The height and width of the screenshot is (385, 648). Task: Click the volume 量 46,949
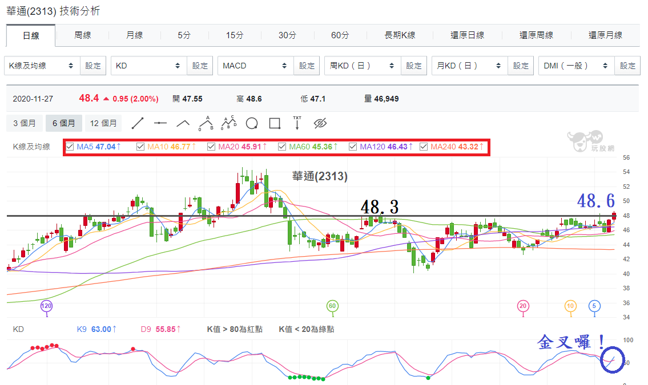(x=381, y=99)
